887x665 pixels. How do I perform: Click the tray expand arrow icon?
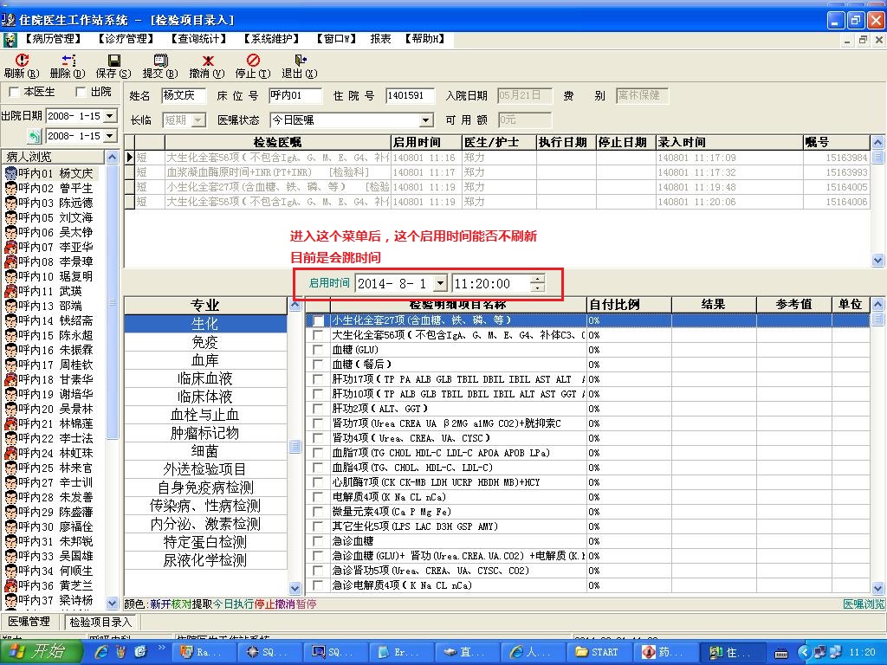[x=805, y=652]
